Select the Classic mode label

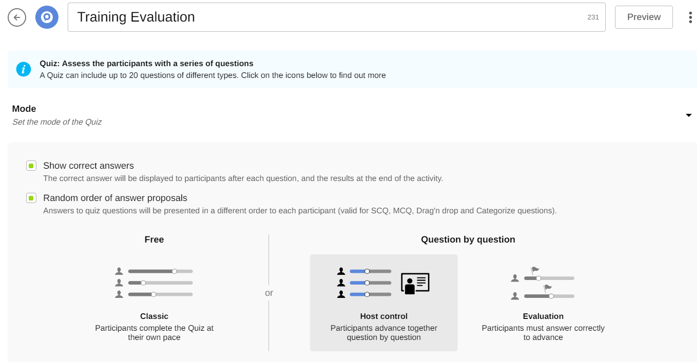point(154,316)
